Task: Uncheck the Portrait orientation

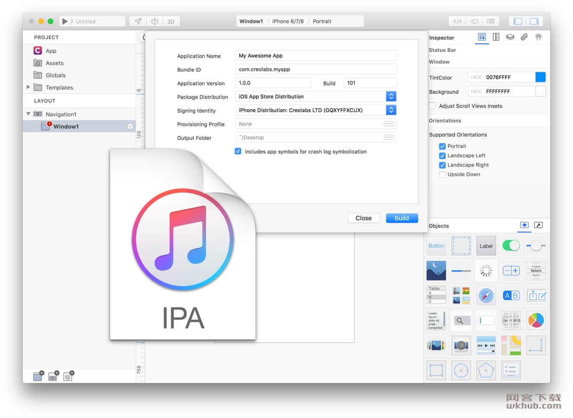Action: point(442,146)
